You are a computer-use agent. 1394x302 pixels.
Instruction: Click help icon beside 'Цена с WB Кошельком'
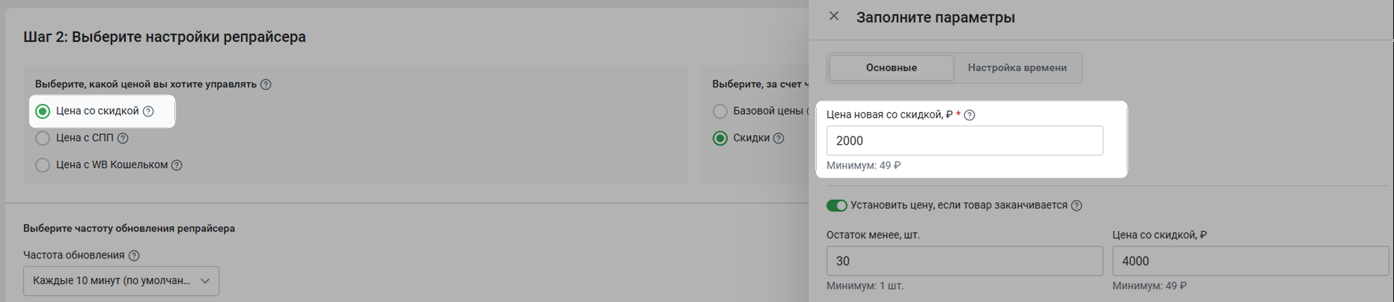[177, 165]
